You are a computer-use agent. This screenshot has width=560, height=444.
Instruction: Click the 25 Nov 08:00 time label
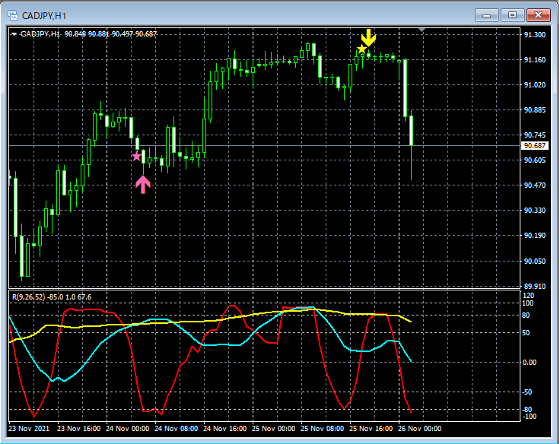click(322, 428)
